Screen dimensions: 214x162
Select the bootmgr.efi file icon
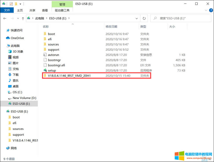[x=45, y=65]
